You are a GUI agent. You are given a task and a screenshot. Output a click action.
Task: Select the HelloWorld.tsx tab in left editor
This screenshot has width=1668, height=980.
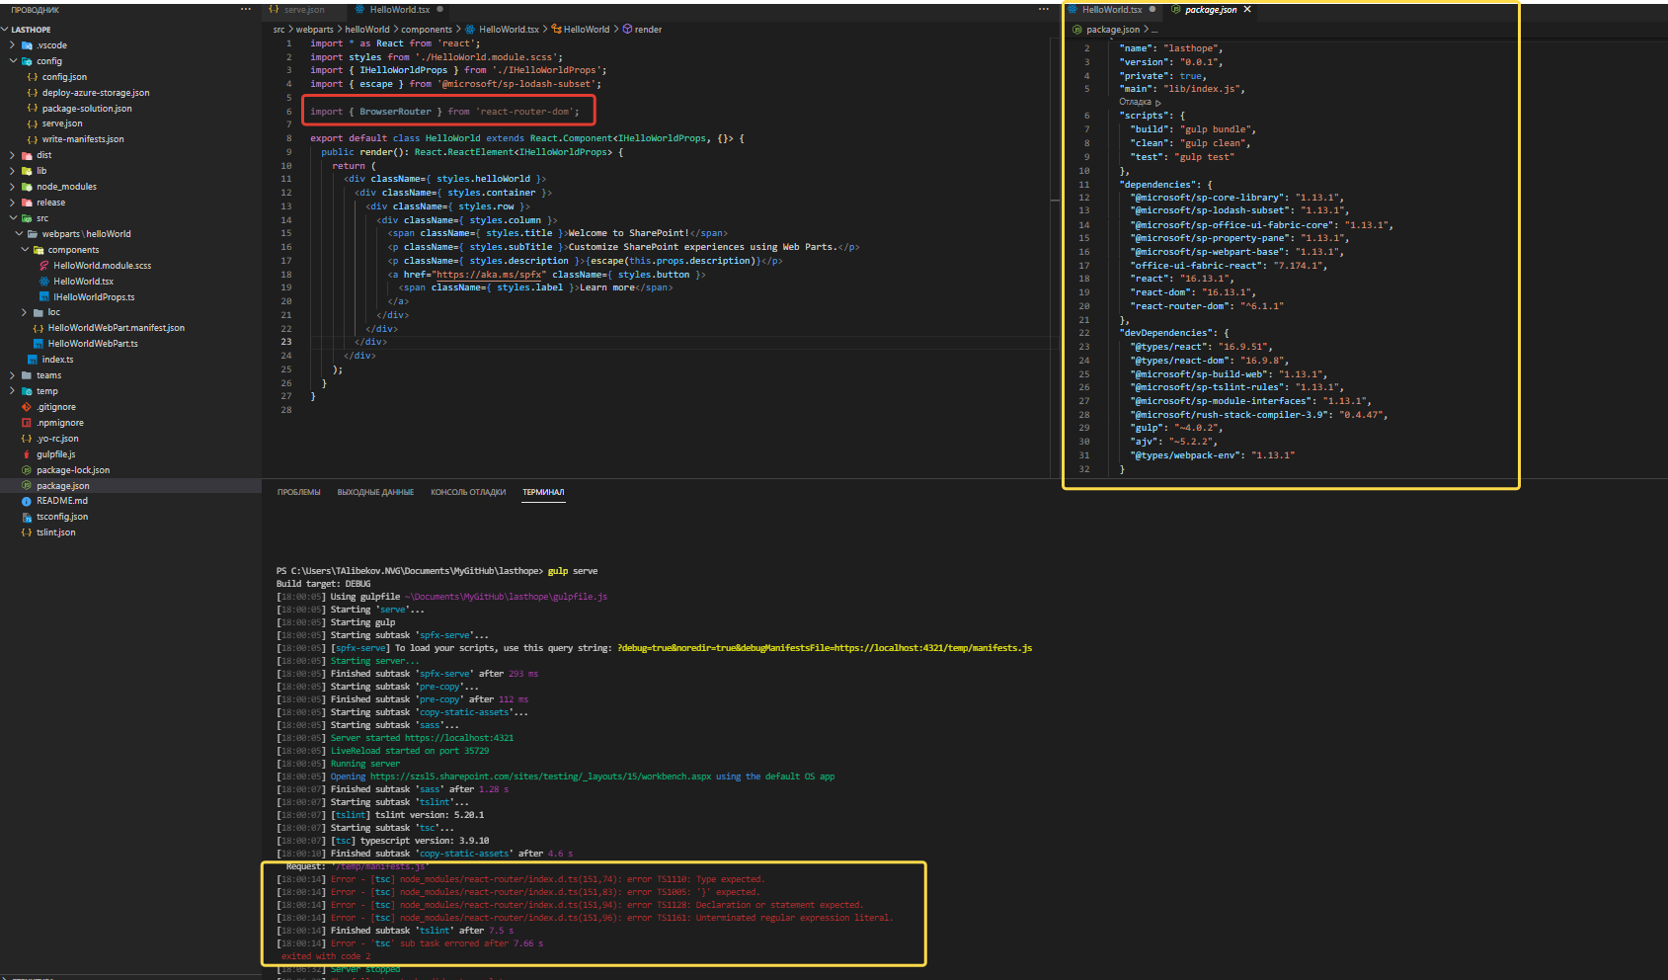400,10
